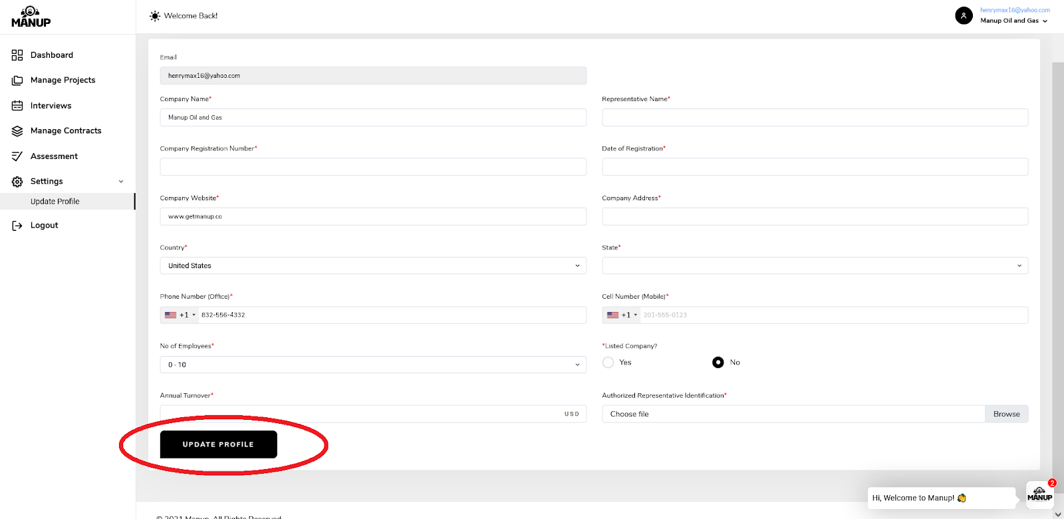Click the user avatar icon

[x=964, y=15]
